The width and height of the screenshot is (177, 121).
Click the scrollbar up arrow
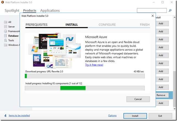175,17
